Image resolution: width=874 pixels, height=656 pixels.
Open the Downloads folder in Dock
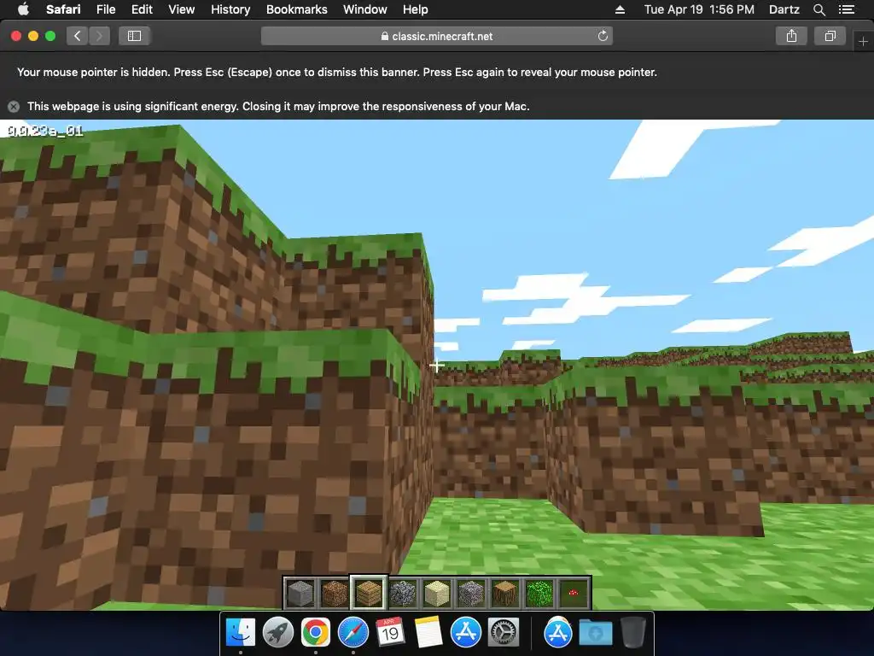point(595,634)
